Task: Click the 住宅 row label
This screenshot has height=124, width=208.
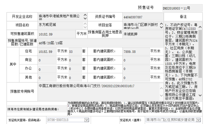Action: tap(28, 51)
